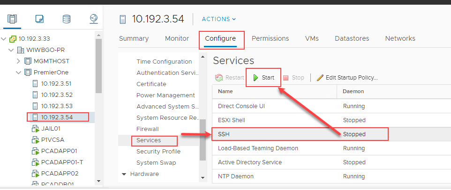Image resolution: width=451 pixels, height=190 pixels.
Task: Click the red Stop service icon
Action: [286, 78]
